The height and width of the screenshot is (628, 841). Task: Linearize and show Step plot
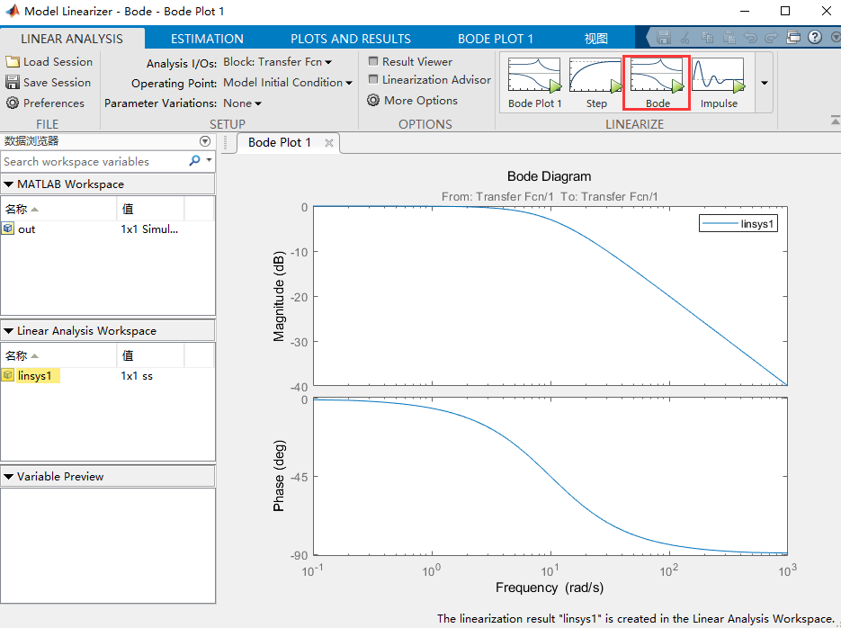(595, 83)
